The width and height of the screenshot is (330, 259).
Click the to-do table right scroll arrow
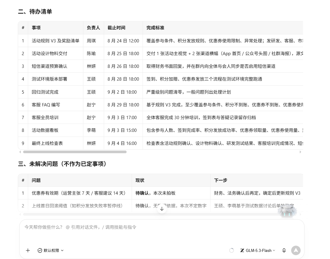click(x=300, y=152)
